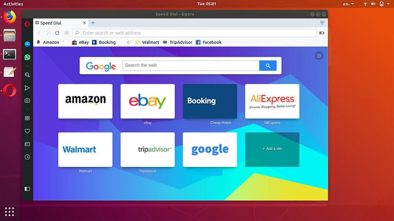Screen dimensions: 394x221
Task: Click the blue Google search button
Action: [268, 66]
